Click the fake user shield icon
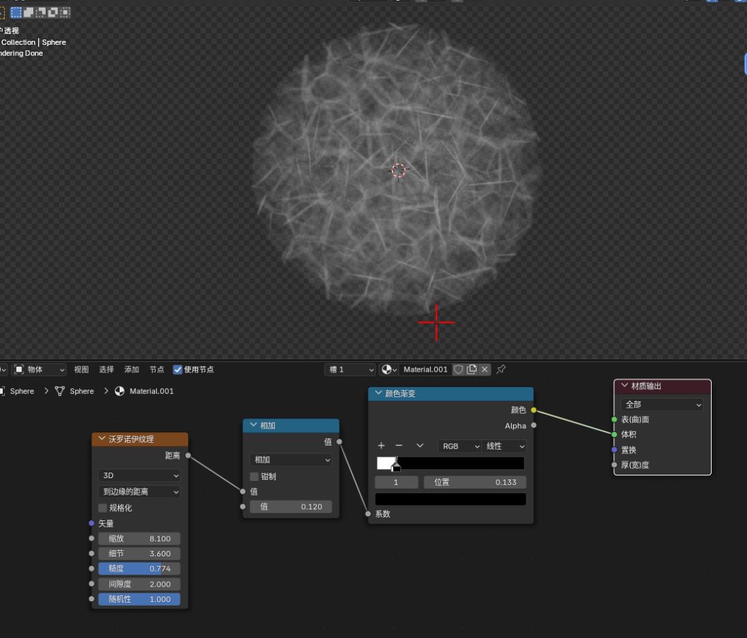The image size is (747, 638). point(458,370)
